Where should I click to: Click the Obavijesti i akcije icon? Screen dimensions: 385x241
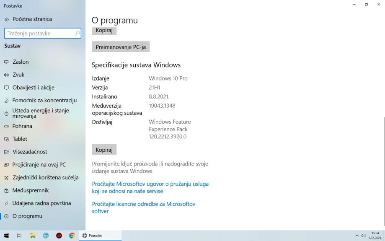coord(6,88)
